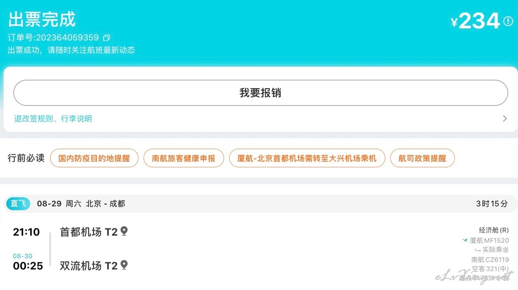Expand refund rules with right chevron

[505, 119]
